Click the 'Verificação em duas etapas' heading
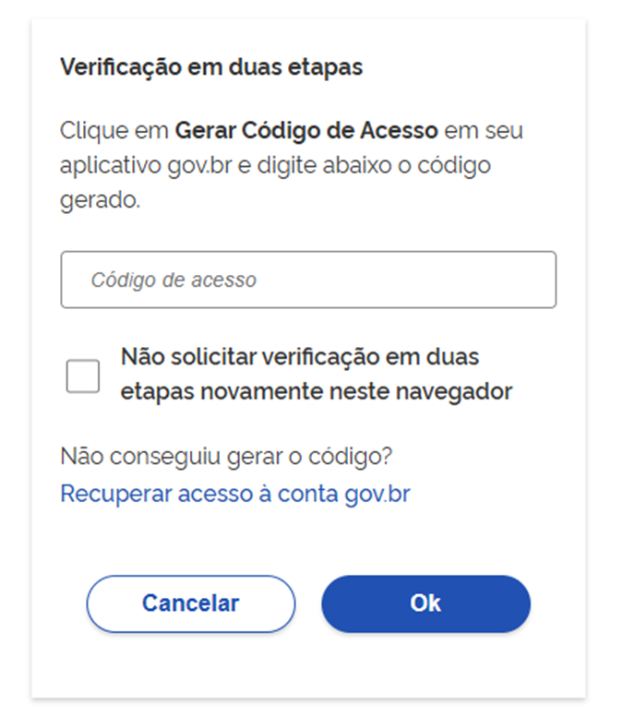The width and height of the screenshot is (623, 728). [x=211, y=67]
